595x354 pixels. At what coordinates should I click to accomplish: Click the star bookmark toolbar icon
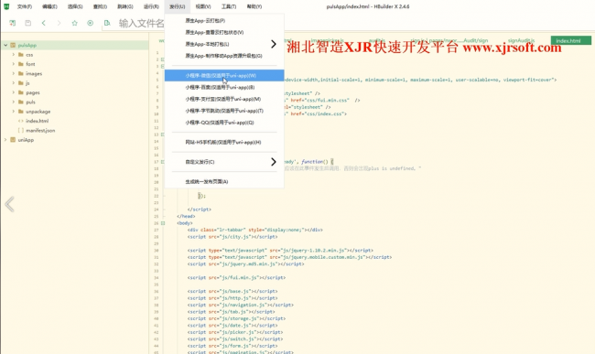(x=75, y=23)
